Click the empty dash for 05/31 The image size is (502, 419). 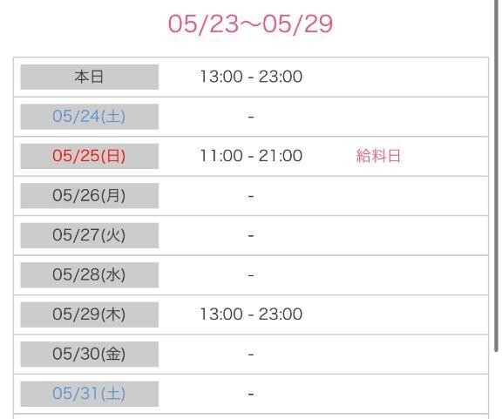tap(251, 394)
